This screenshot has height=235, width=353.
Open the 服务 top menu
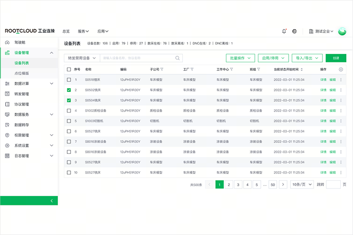pyautogui.click(x=83, y=31)
